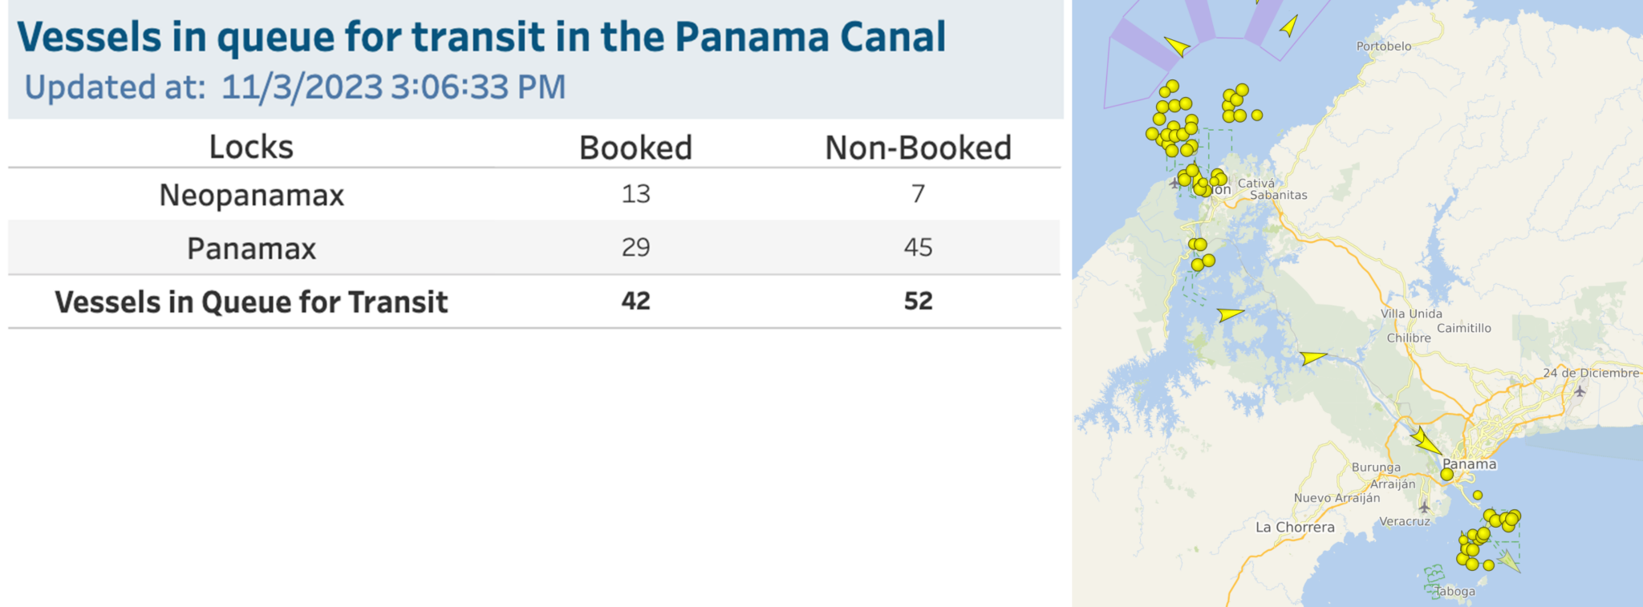Select the vessel arrow nearest Villa Unida

coord(1312,357)
